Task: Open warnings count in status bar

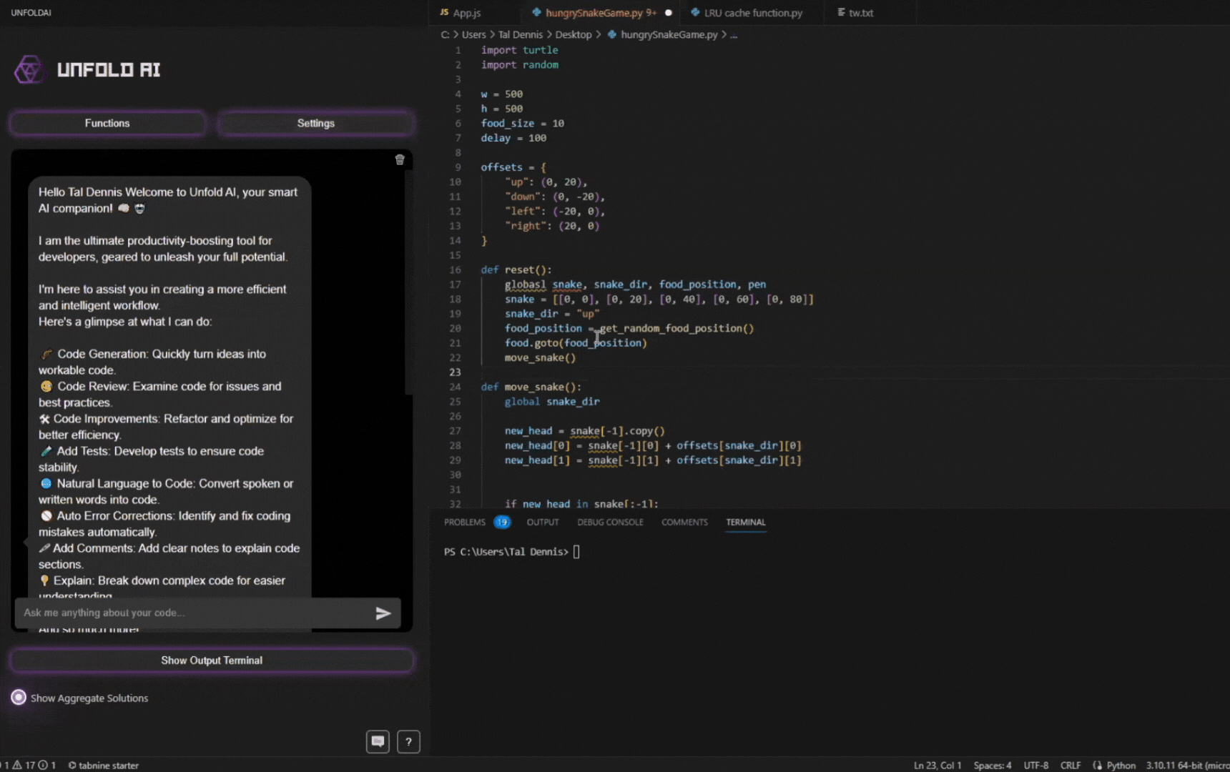Action: coord(24,765)
